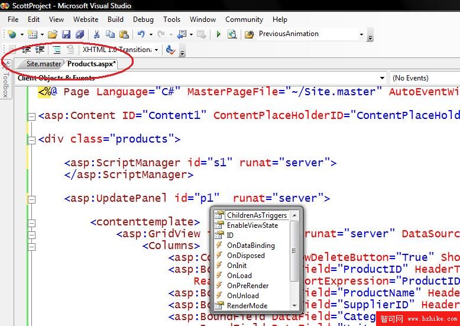Open the Add New Item dropdown arrow
The image size is (460, 326).
[42, 35]
